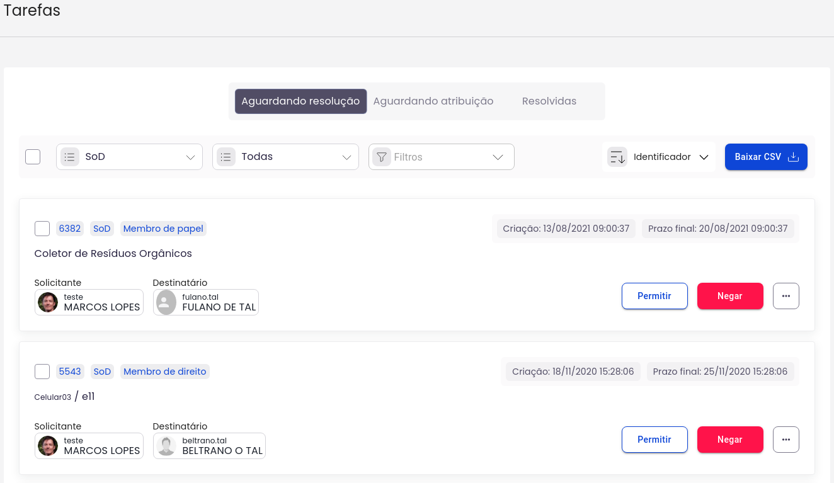Click the Baixar CSV download button

pos(766,157)
